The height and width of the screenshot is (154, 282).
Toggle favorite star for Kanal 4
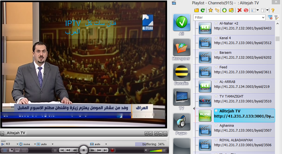point(216,38)
